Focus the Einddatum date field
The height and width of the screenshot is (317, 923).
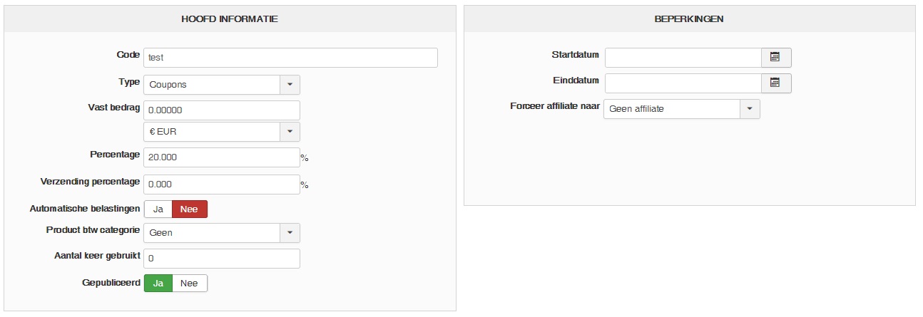click(x=683, y=83)
